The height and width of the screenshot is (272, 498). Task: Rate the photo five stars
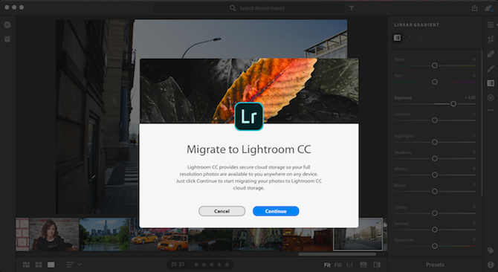(227, 265)
